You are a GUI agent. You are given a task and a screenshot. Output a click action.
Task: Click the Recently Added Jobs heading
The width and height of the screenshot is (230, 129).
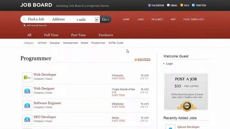click(180, 118)
